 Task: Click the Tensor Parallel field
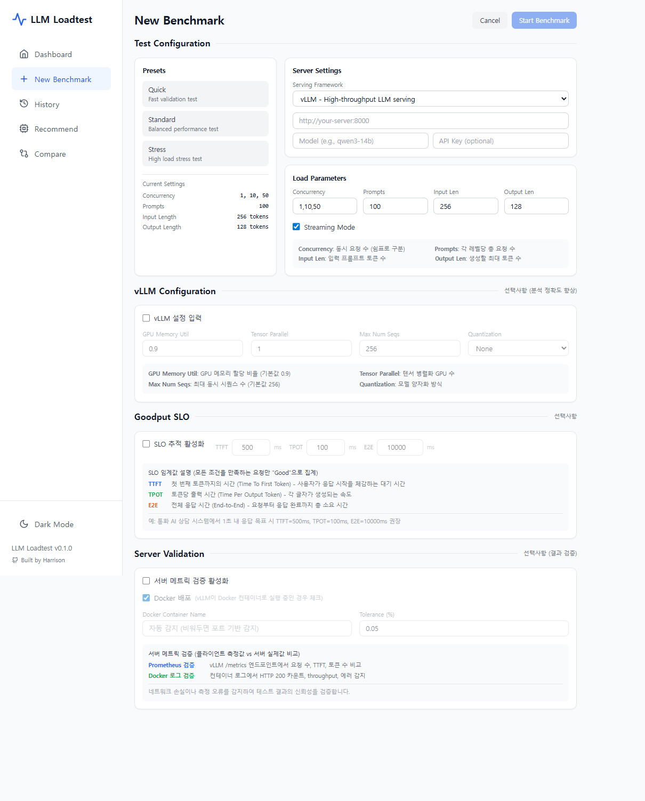[301, 349]
